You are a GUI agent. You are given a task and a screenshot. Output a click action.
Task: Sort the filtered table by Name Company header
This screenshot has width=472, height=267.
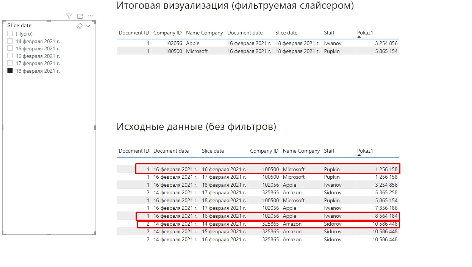pyautogui.click(x=205, y=33)
